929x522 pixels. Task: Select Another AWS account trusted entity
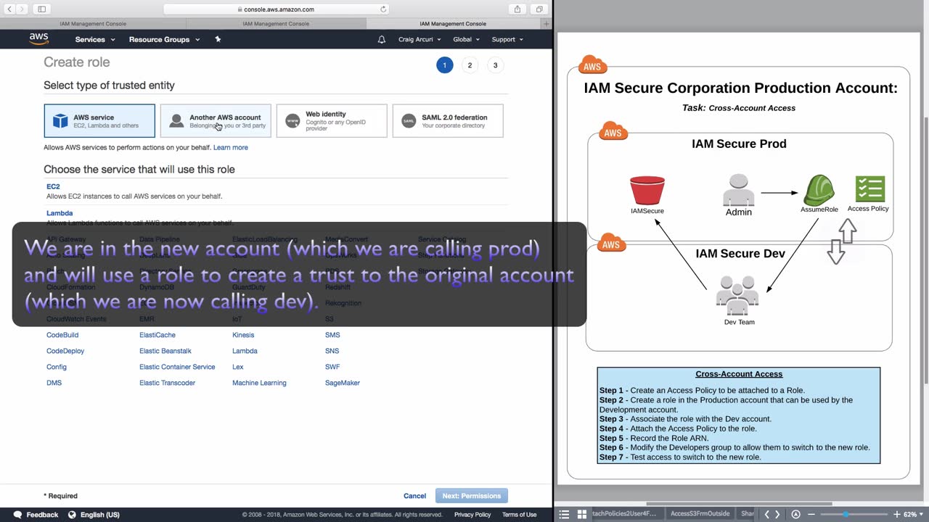(216, 121)
